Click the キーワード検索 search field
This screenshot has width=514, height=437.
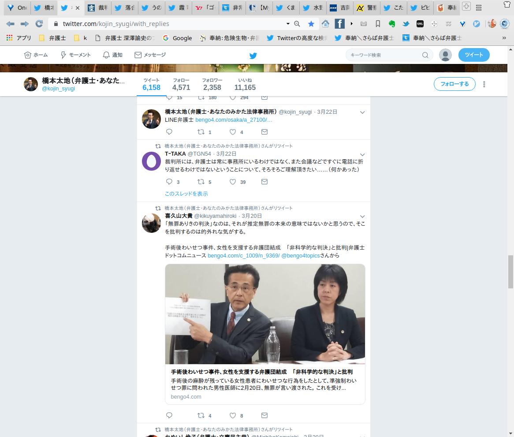389,55
